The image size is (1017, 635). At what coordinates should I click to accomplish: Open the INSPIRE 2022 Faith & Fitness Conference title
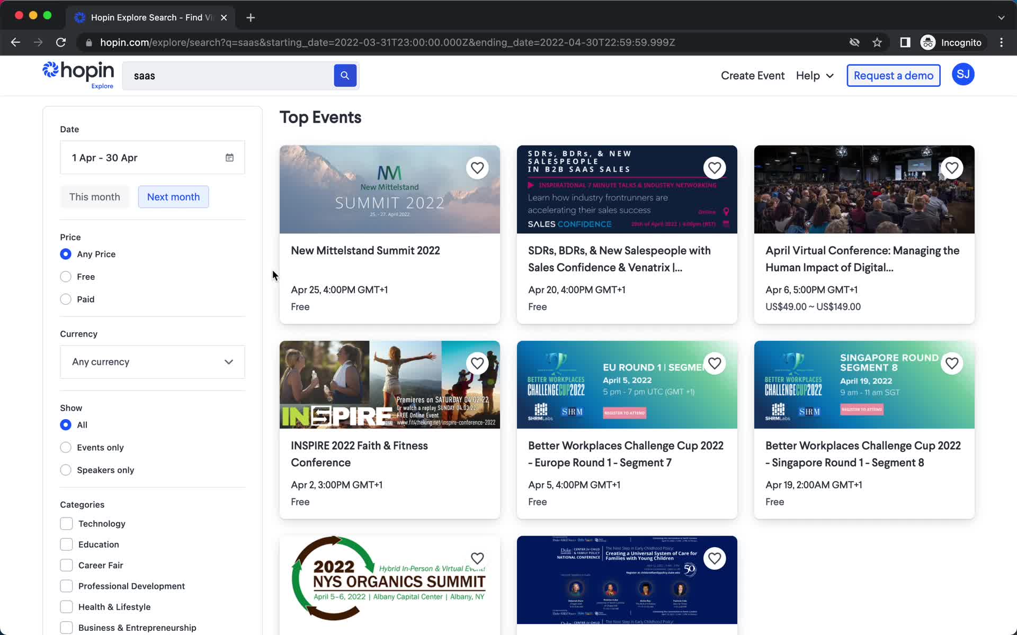[359, 454]
